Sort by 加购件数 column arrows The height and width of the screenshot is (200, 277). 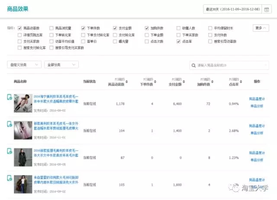click(x=213, y=82)
